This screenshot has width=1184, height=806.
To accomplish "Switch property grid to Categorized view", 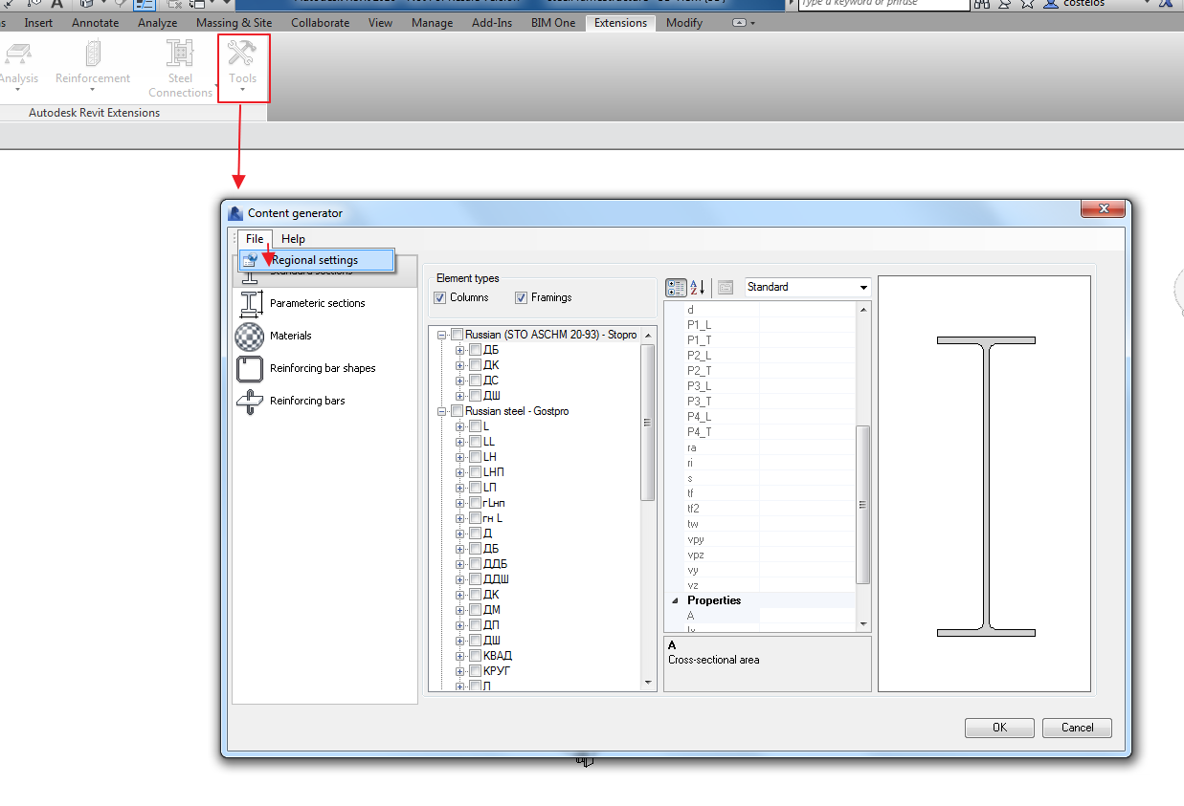I will pos(676,287).
